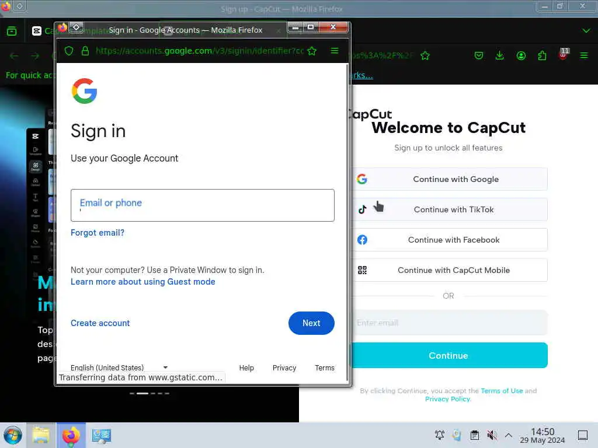Open the language dropdown English (United States)
The width and height of the screenshot is (598, 448).
[119, 367]
